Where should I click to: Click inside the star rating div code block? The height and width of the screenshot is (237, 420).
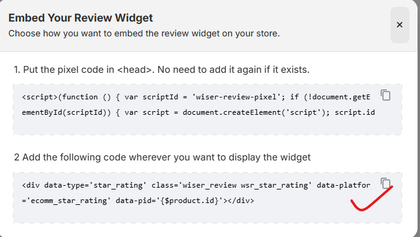tap(208, 198)
